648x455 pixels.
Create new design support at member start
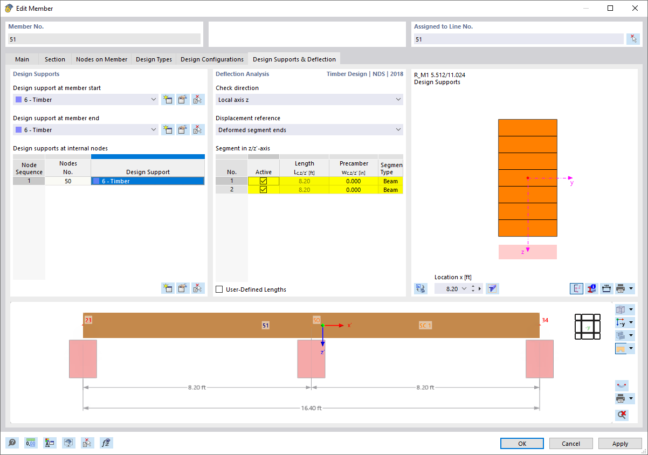click(x=168, y=99)
